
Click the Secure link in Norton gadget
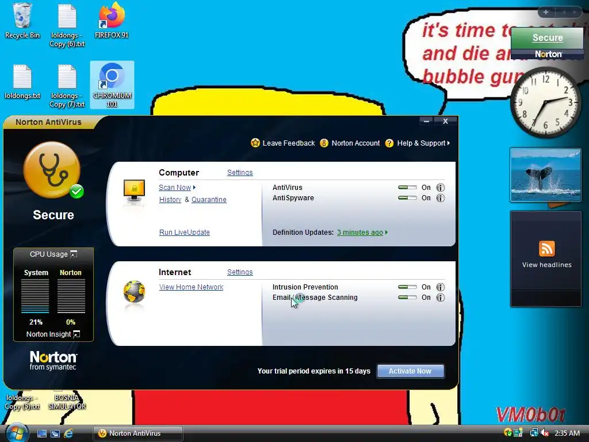point(548,37)
